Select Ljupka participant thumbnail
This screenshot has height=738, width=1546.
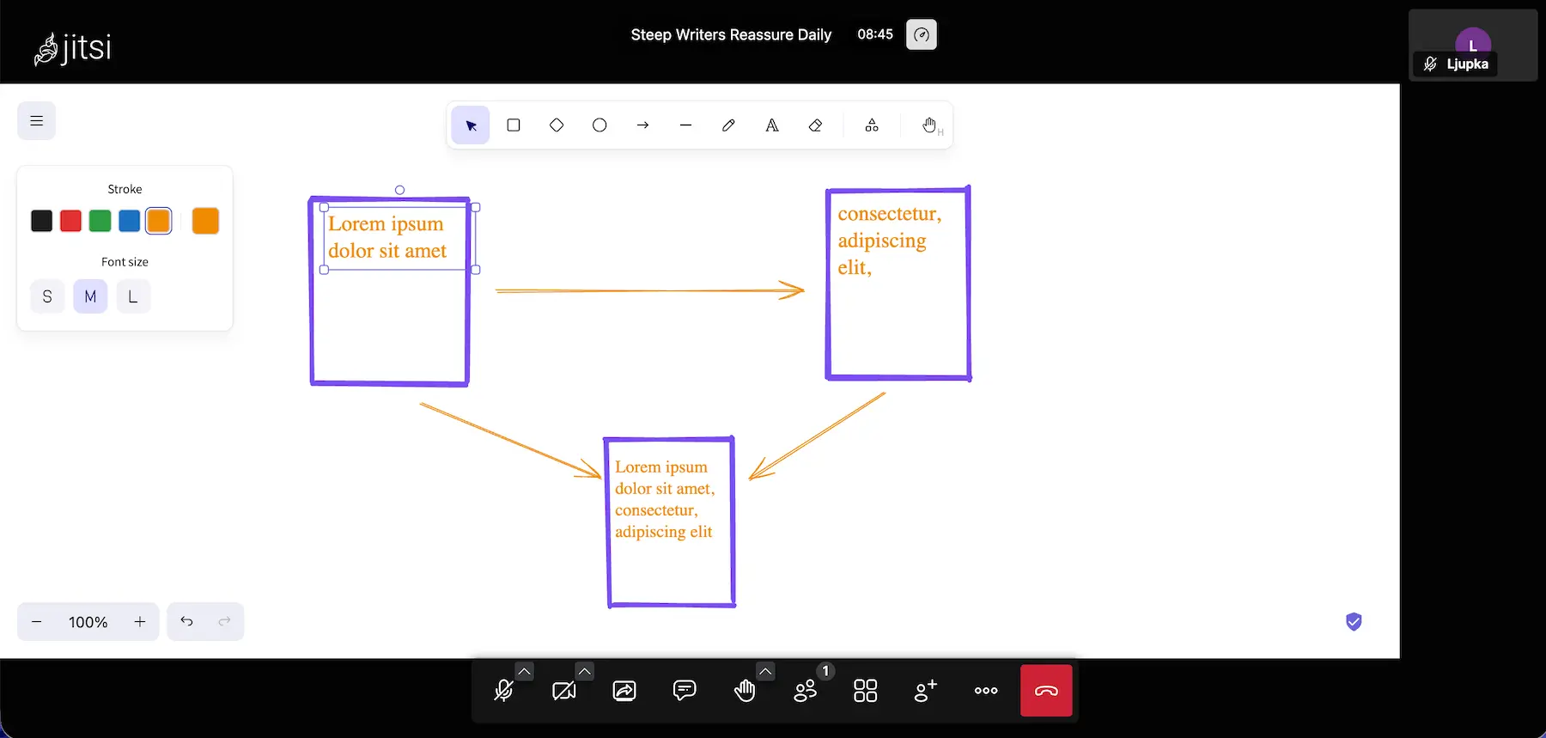(1473, 46)
